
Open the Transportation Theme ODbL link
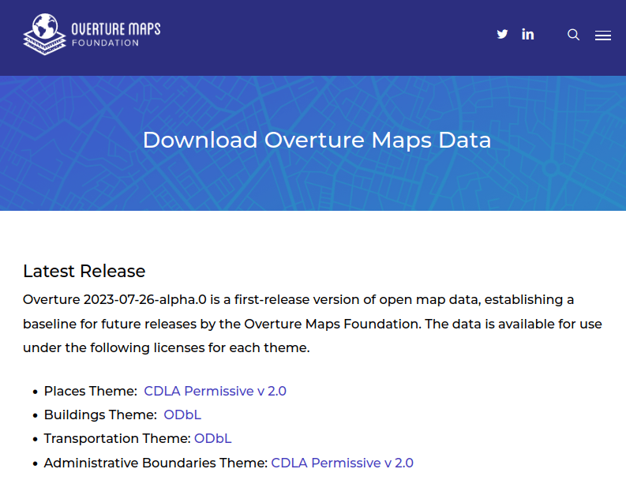click(213, 438)
